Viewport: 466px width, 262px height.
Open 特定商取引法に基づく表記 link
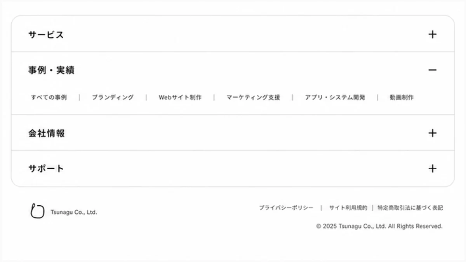410,208
